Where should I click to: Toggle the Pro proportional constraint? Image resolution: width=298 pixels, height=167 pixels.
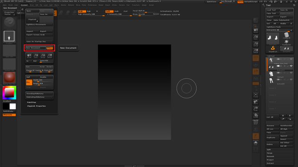coord(29,82)
